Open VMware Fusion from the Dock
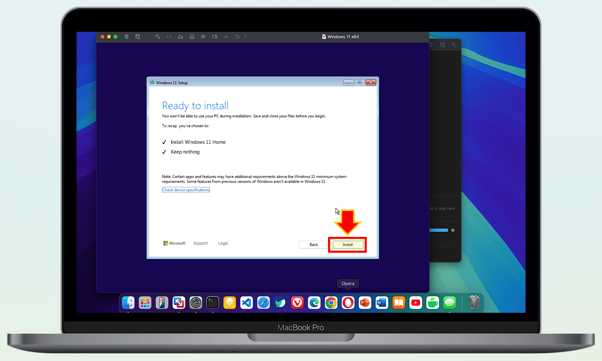 pos(179,302)
